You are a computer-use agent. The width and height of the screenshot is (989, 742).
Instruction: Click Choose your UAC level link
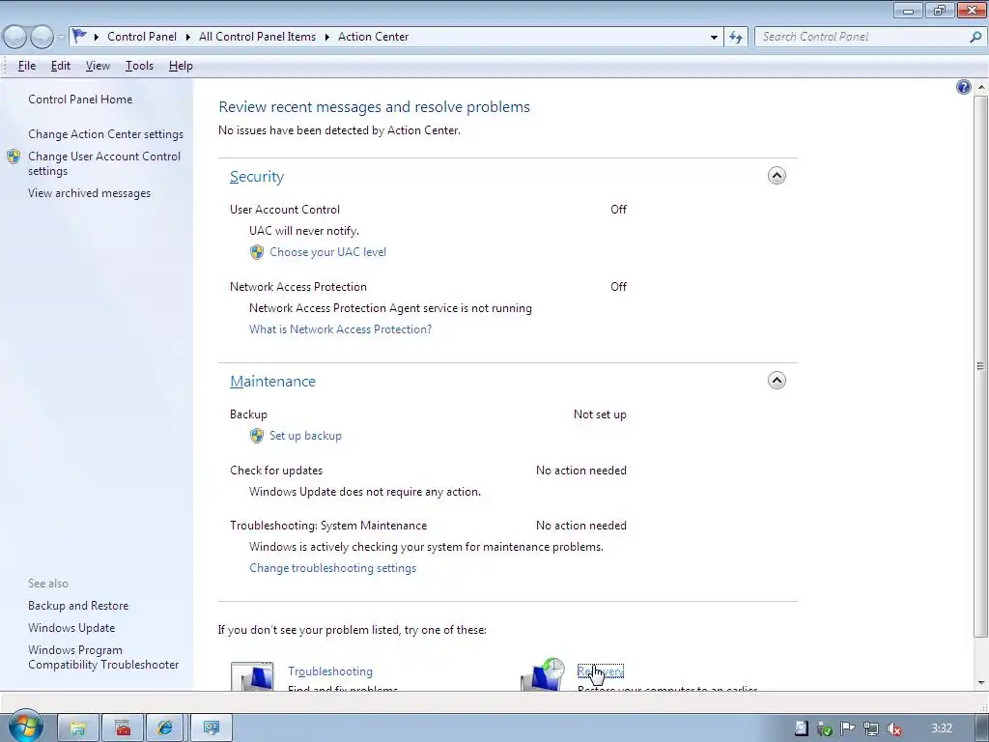[x=328, y=252]
